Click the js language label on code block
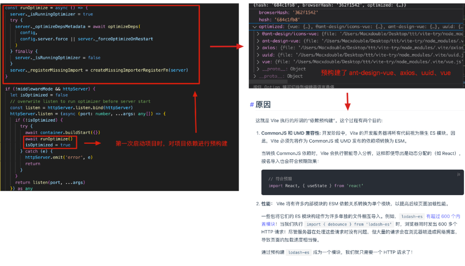Screen dimensions: 465x266 click(x=458, y=174)
